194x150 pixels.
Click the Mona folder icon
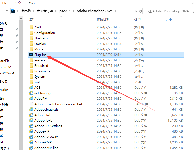(31, 49)
